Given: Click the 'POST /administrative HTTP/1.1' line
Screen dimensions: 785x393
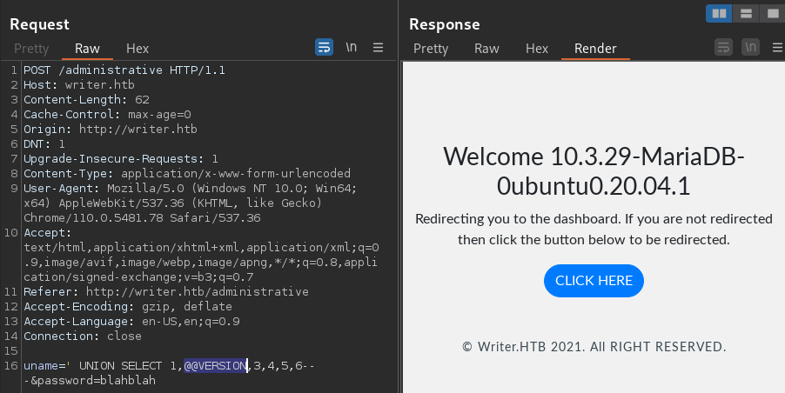Looking at the screenshot, I should point(124,70).
